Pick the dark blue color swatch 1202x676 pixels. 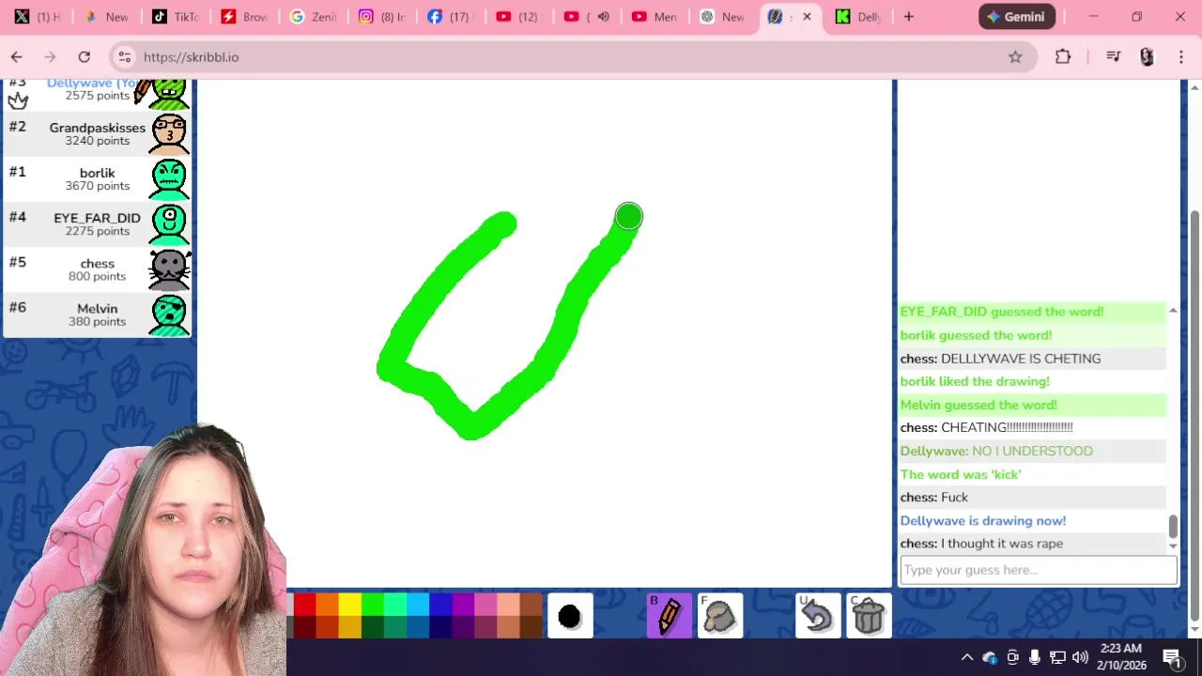coord(440,605)
